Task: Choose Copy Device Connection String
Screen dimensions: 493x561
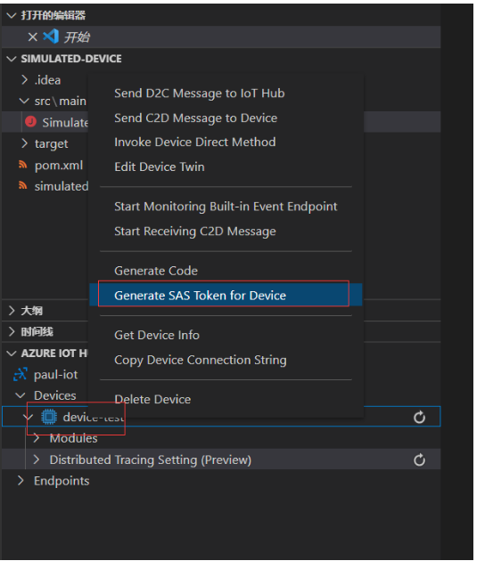Action: coord(201,361)
